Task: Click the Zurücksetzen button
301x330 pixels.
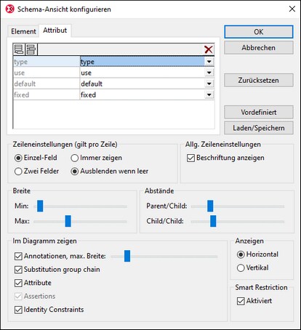Action: (259, 80)
